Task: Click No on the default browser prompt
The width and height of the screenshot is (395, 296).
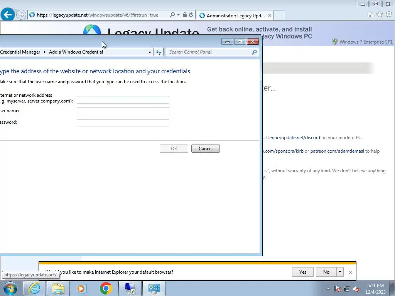Action: point(326,272)
